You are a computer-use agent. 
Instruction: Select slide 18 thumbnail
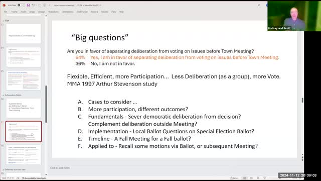point(24,155)
